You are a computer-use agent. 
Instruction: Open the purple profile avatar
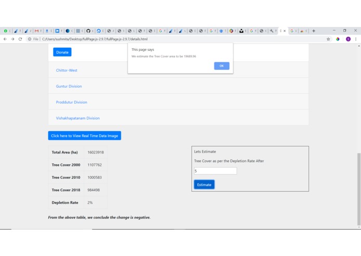(348, 39)
